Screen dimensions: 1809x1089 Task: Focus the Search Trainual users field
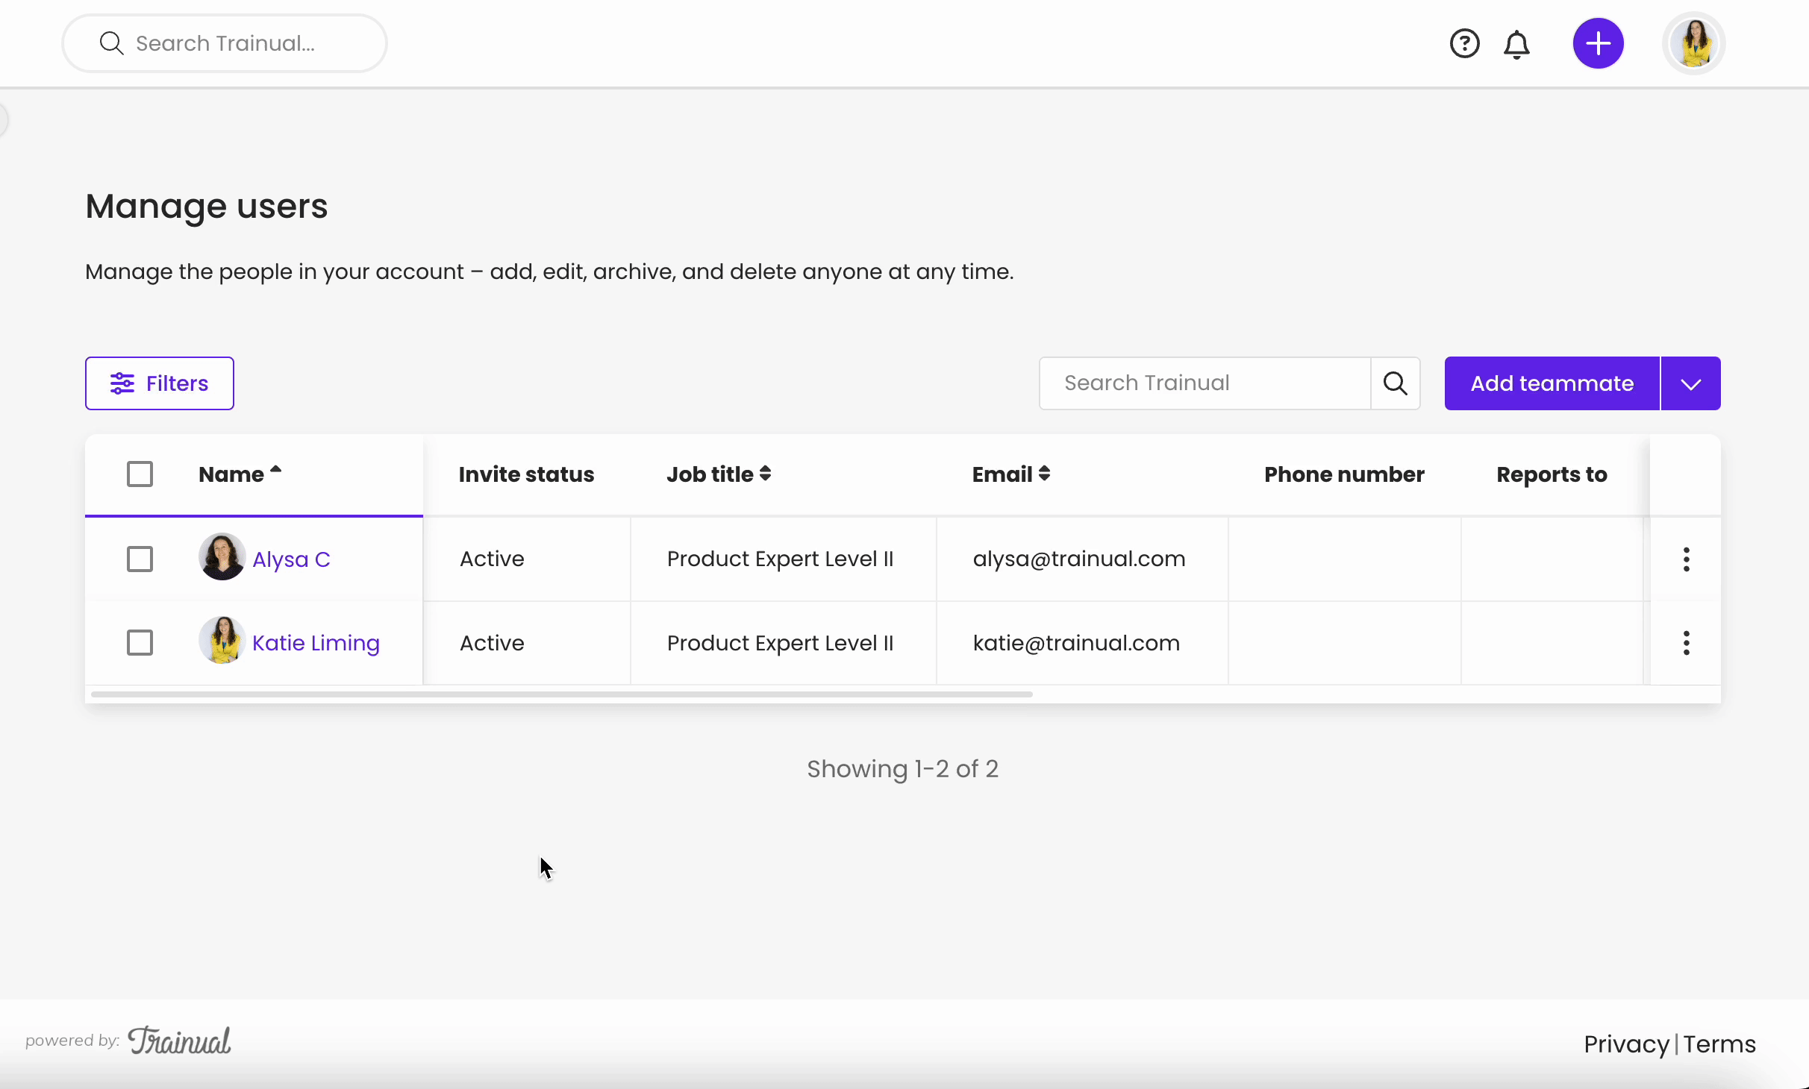click(x=1205, y=383)
